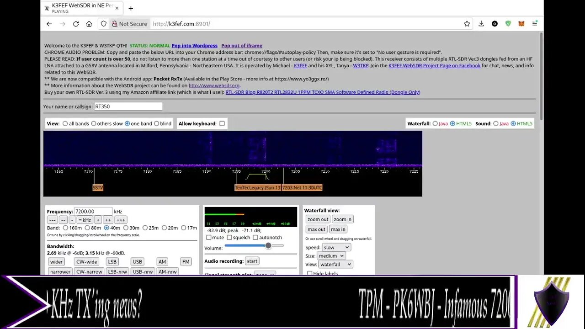Click the triple plus tuning button
The height and width of the screenshot is (329, 585).
(x=121, y=220)
